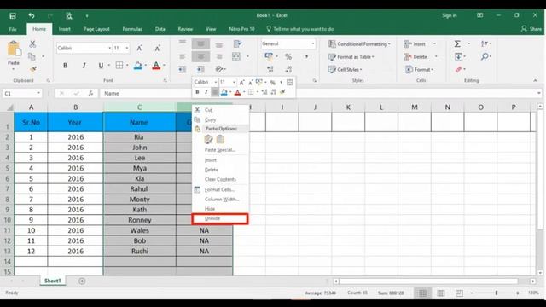Click the Fill Color bucket in the ribbon

(138, 66)
